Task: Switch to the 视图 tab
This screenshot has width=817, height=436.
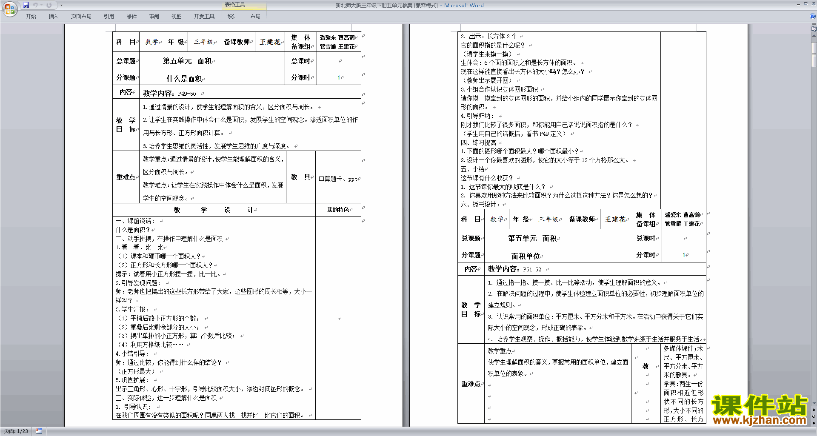Action: click(176, 16)
